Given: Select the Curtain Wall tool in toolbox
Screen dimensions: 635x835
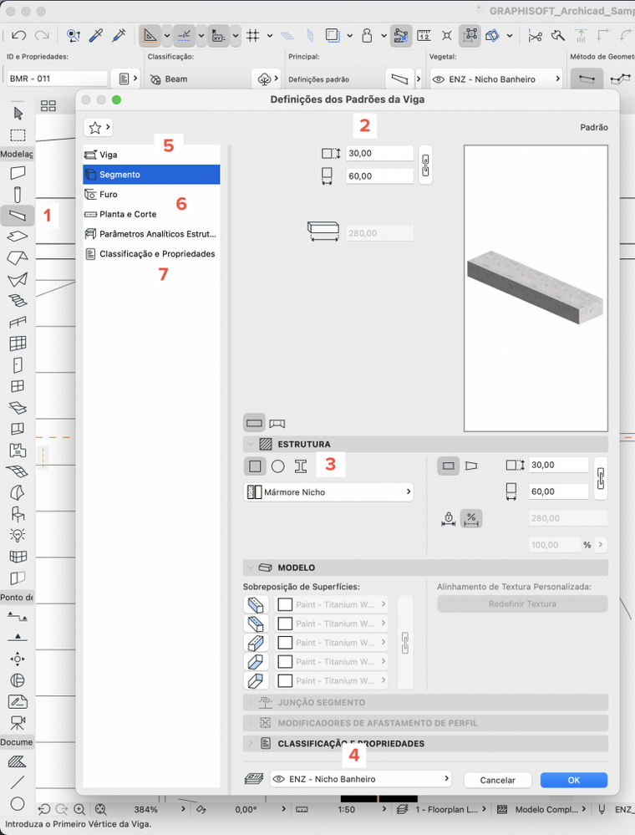Looking at the screenshot, I should point(18,344).
